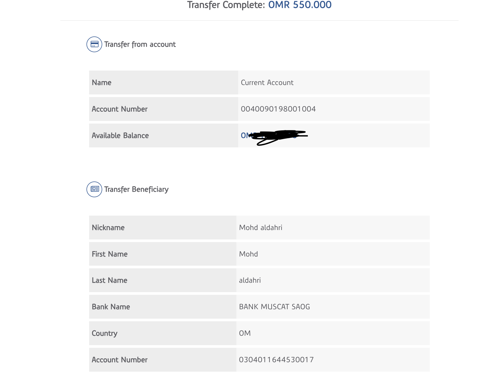Select the First Name value Mohd
Viewport: 489px width, 374px height.
(x=248, y=254)
